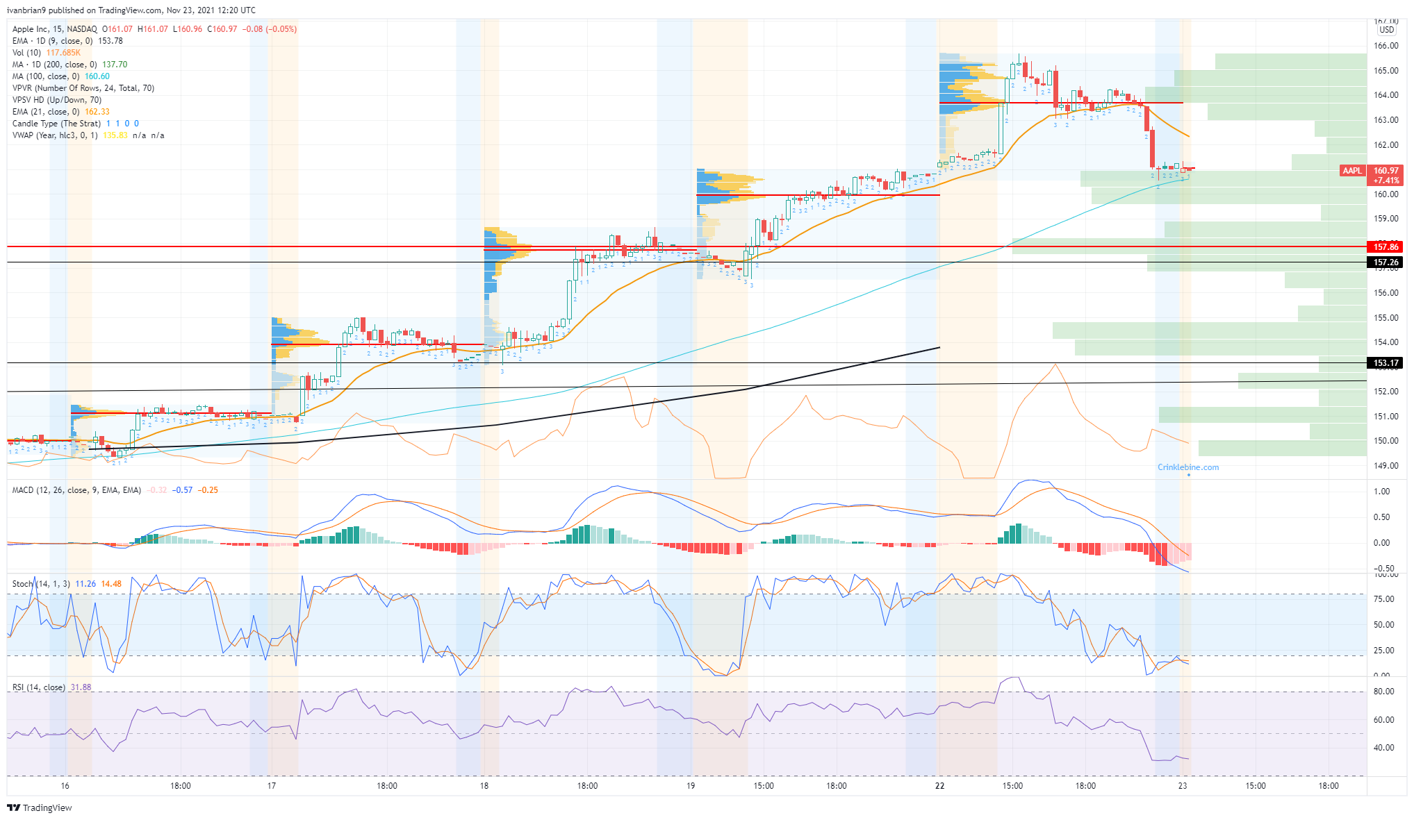The width and height of the screenshot is (1414, 820).
Task: Click the 149.00 price axis label
Action: (1386, 466)
